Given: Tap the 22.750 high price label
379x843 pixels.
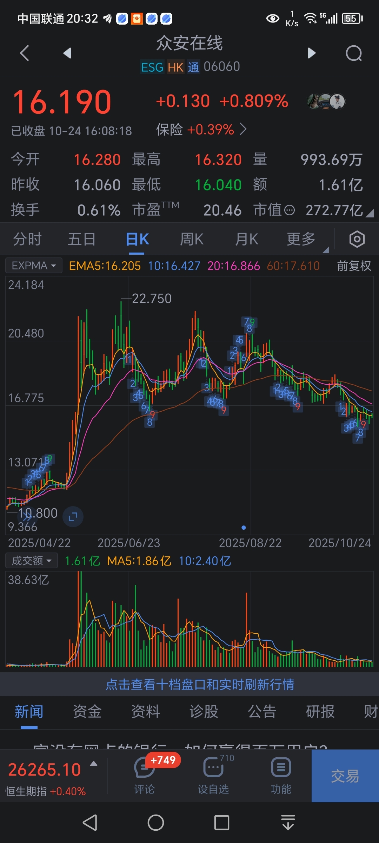Looking at the screenshot, I should point(152,299).
